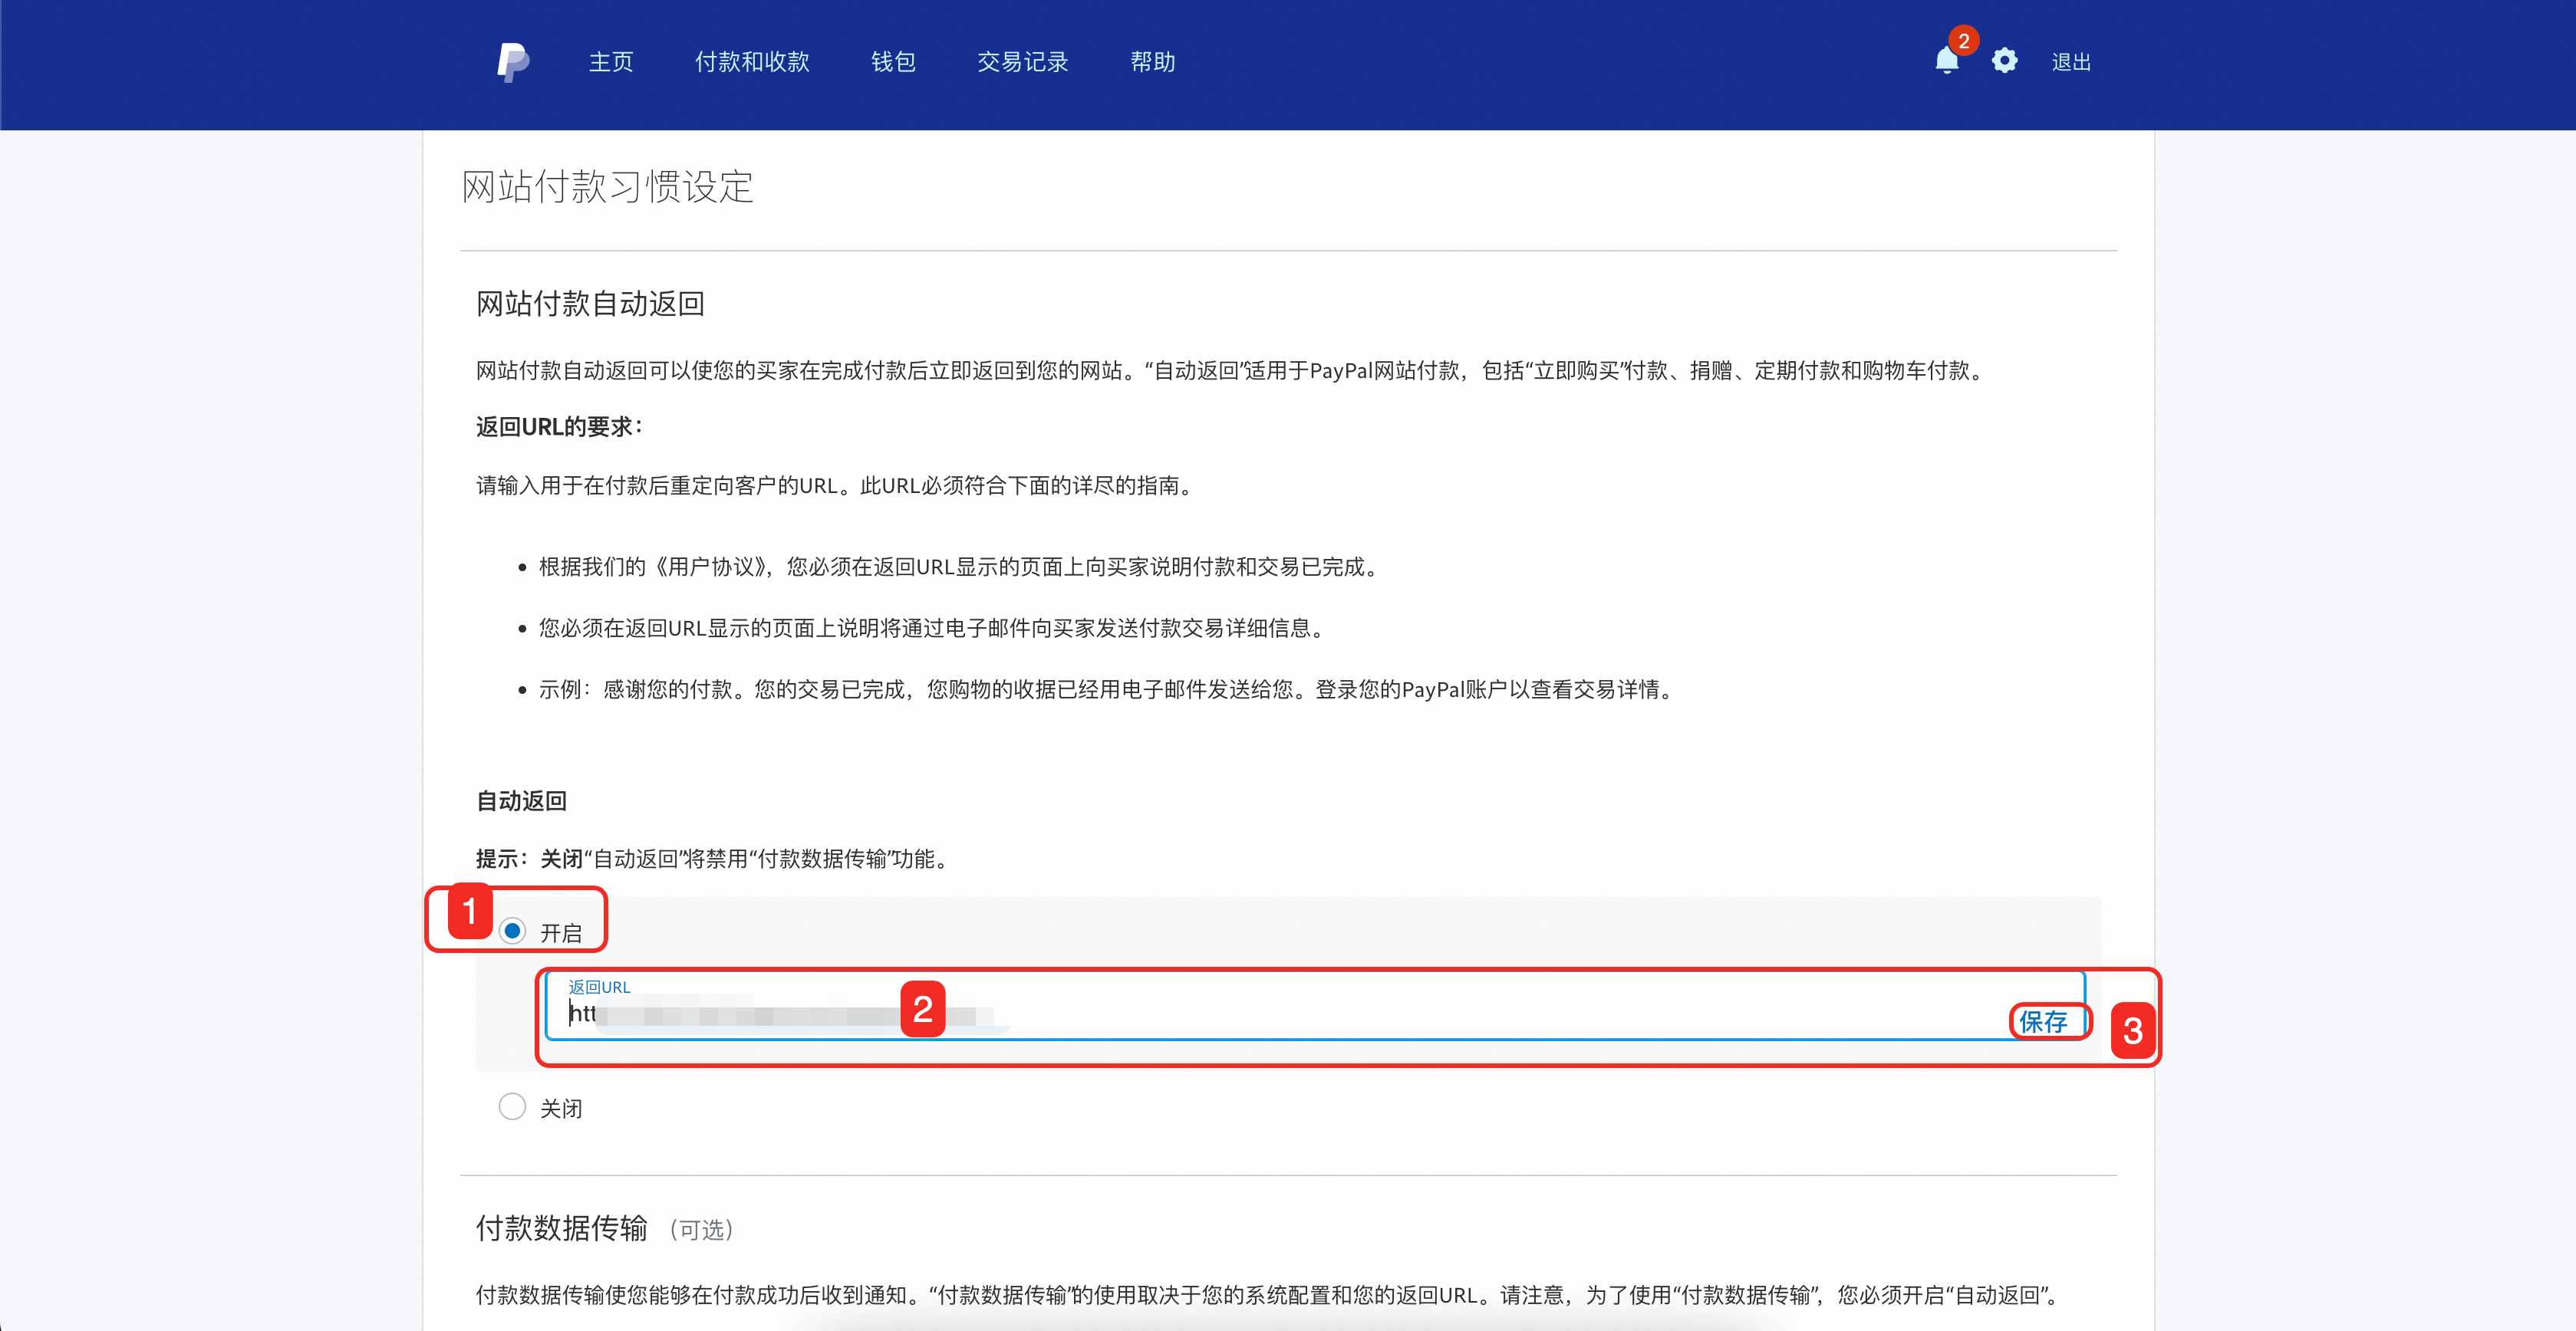
Task: Open the 交易记录 menu item
Action: pos(1022,62)
